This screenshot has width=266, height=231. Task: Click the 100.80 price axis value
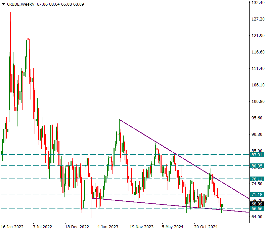(258, 102)
